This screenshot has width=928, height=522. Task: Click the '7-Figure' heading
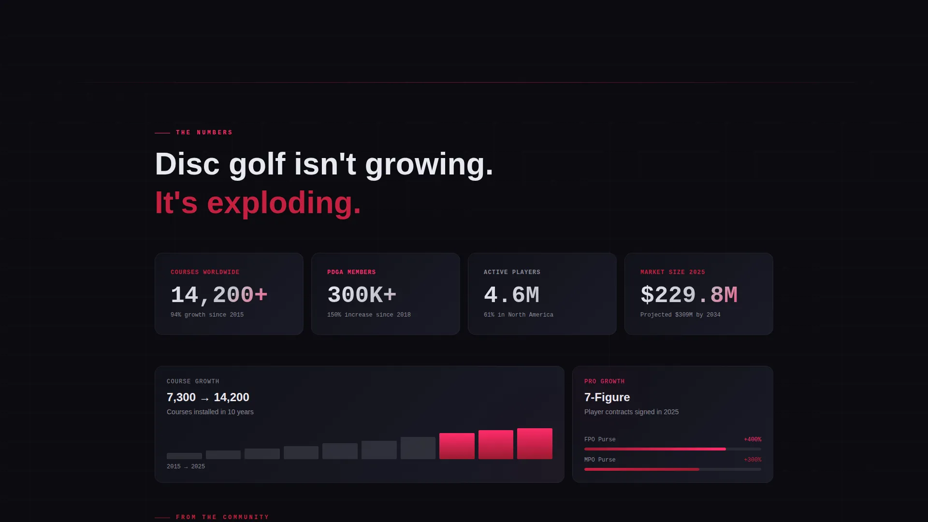point(607,397)
